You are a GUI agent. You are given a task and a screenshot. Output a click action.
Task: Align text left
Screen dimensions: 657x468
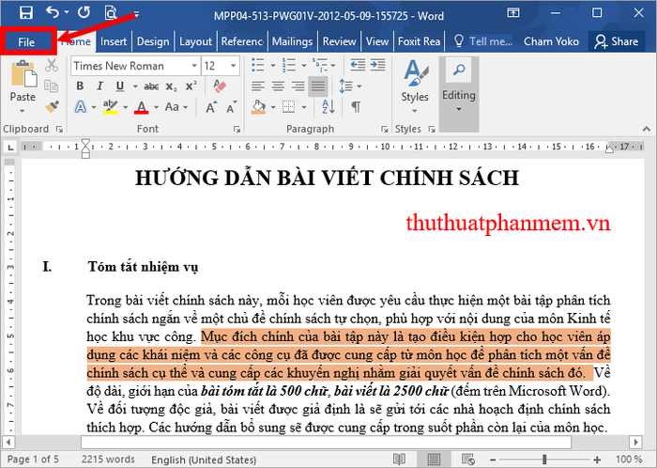(258, 86)
